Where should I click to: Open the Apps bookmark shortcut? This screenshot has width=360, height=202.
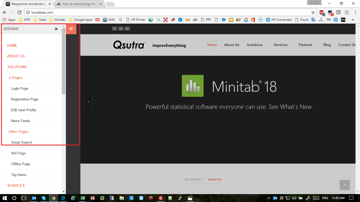click(x=9, y=20)
